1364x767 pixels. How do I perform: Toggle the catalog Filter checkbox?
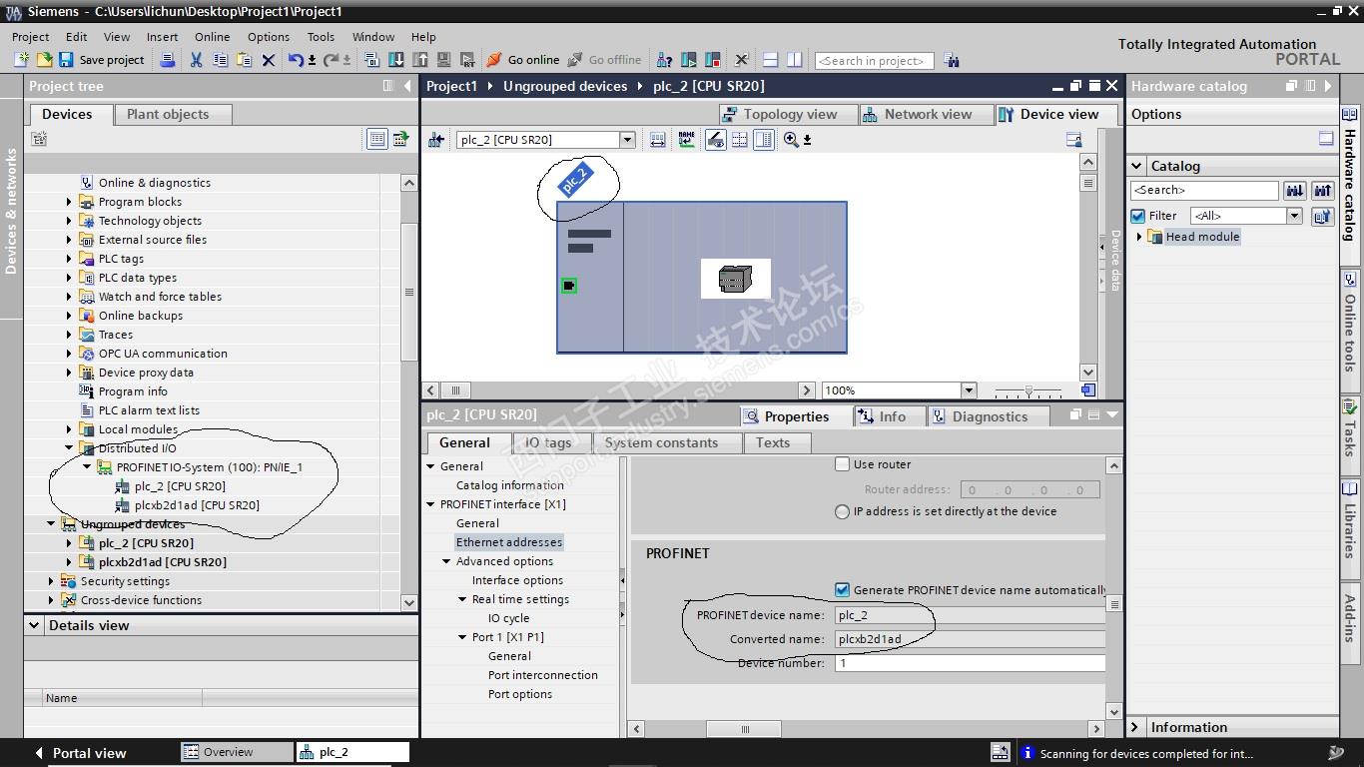pyautogui.click(x=1138, y=216)
